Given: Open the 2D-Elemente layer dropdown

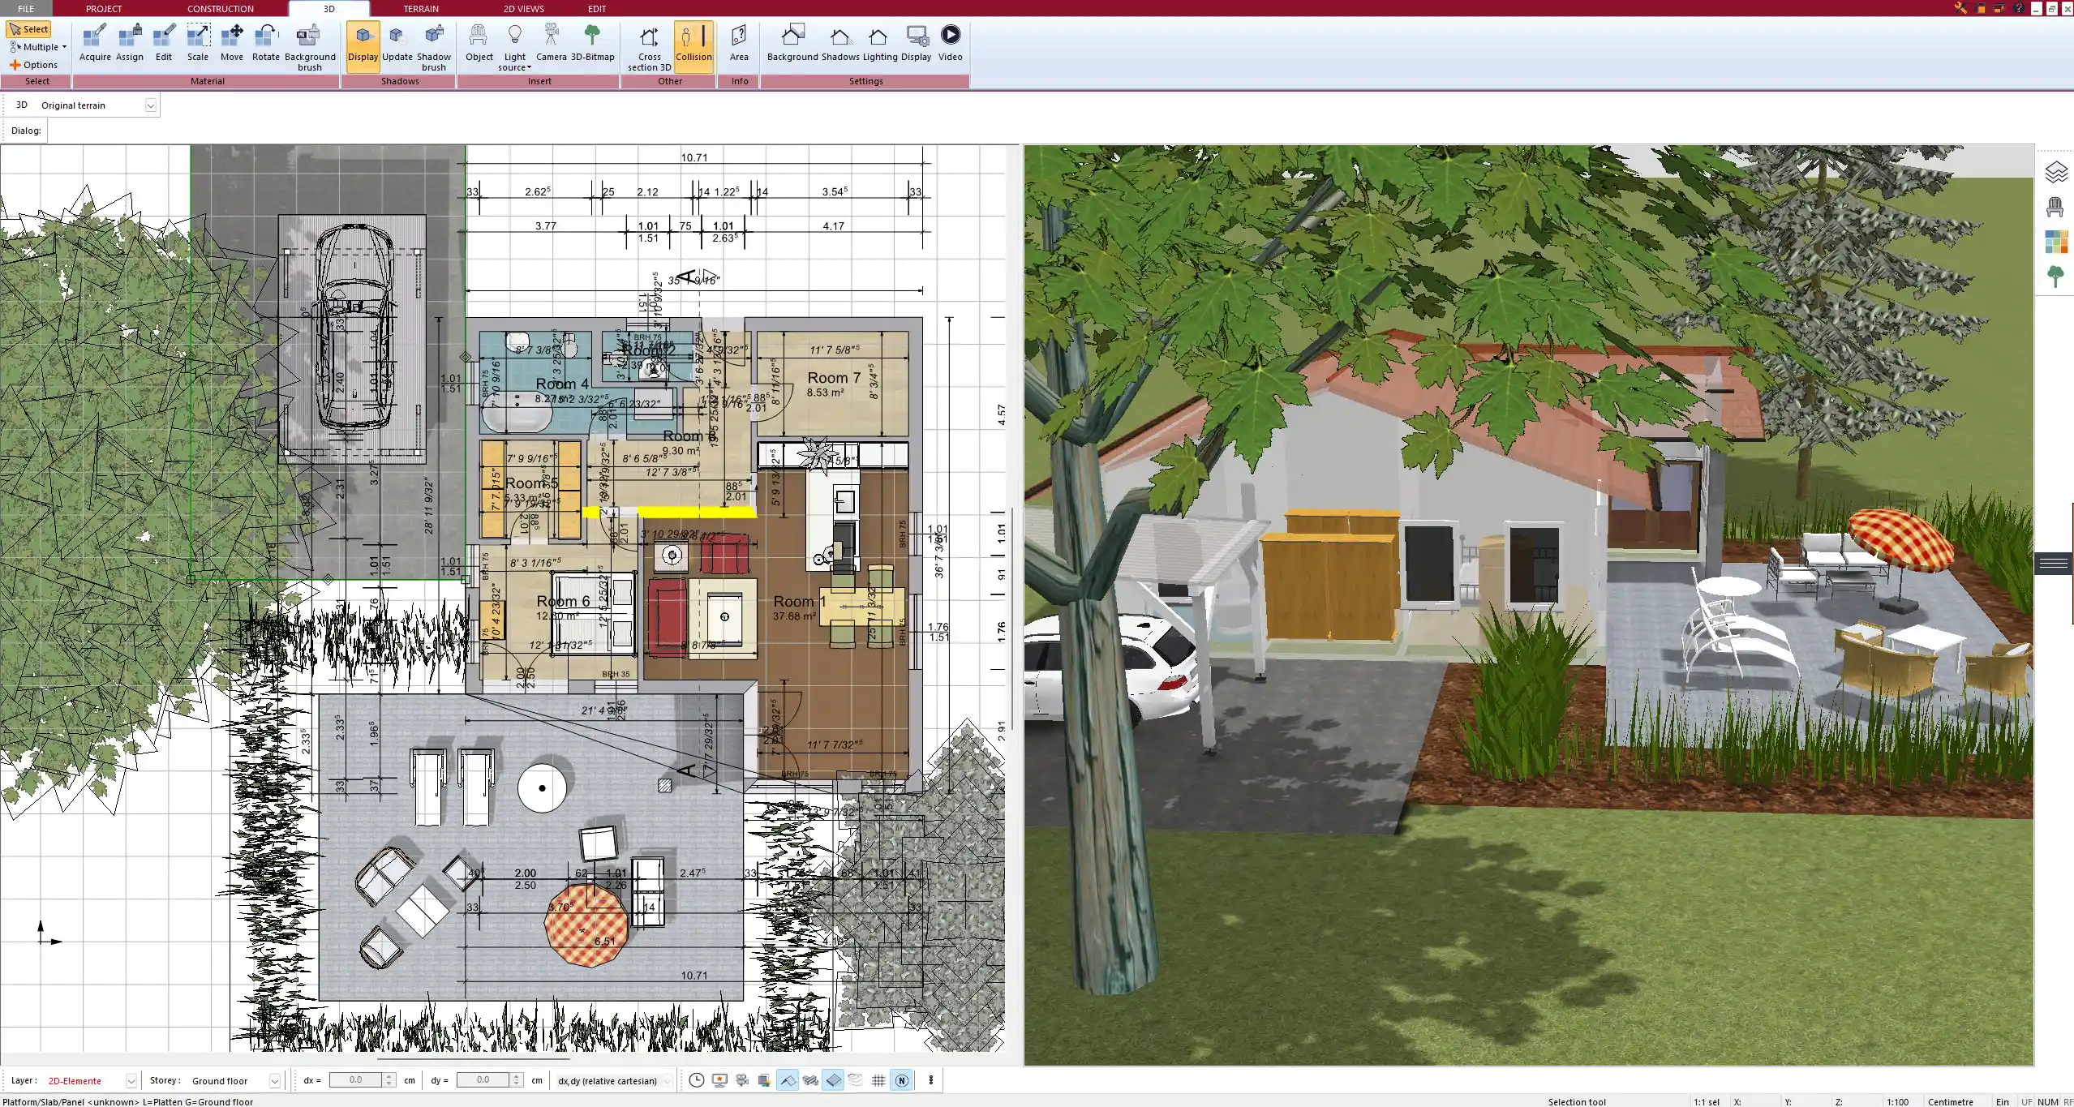Looking at the screenshot, I should [x=130, y=1080].
